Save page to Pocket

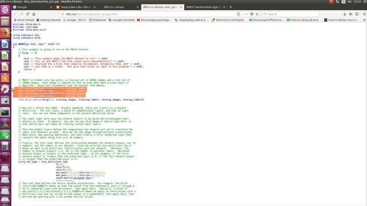click(x=252, y=14)
